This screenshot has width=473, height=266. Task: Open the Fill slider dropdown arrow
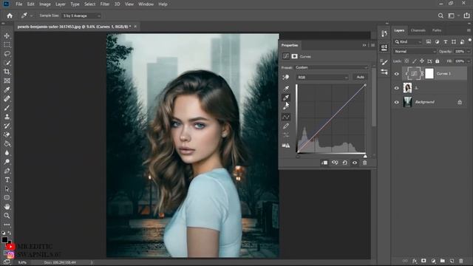pos(468,61)
